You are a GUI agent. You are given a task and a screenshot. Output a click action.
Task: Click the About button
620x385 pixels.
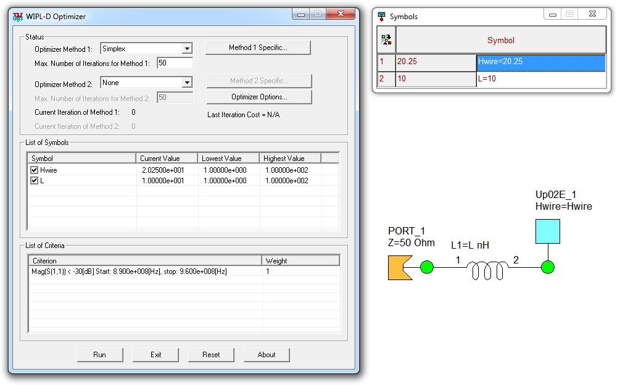click(x=267, y=355)
